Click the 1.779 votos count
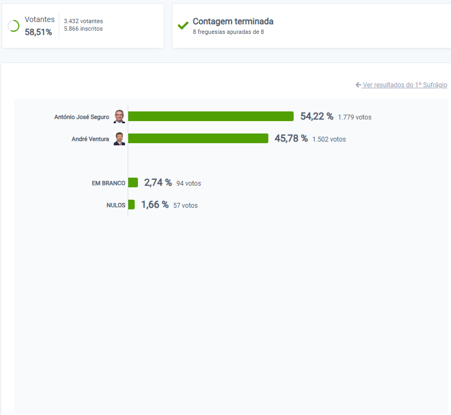This screenshot has width=451, height=415. click(x=355, y=117)
